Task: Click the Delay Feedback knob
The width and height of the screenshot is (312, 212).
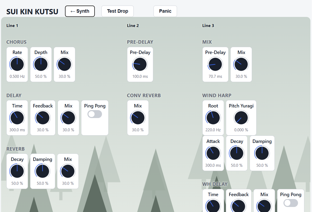Action: 43,118
